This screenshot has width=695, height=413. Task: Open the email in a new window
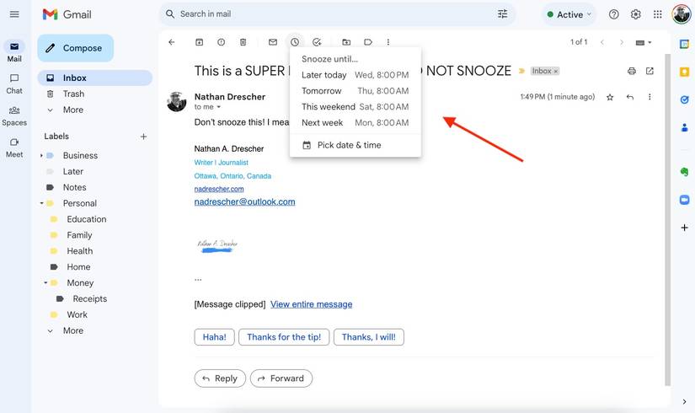point(650,72)
